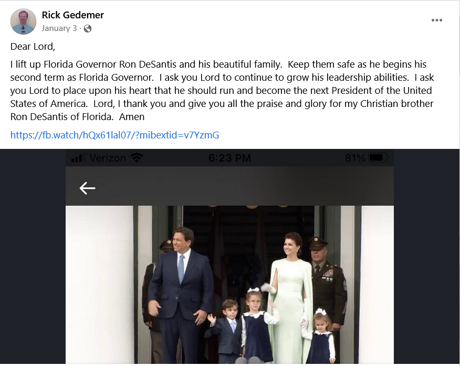Click the 81% battery percentage

point(356,158)
